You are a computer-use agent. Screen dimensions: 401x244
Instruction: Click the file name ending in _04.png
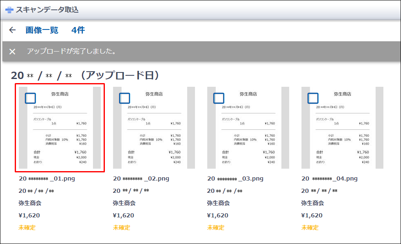(x=329, y=178)
